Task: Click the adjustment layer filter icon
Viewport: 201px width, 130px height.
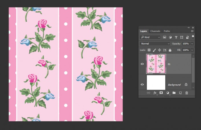Action: [x=170, y=37]
